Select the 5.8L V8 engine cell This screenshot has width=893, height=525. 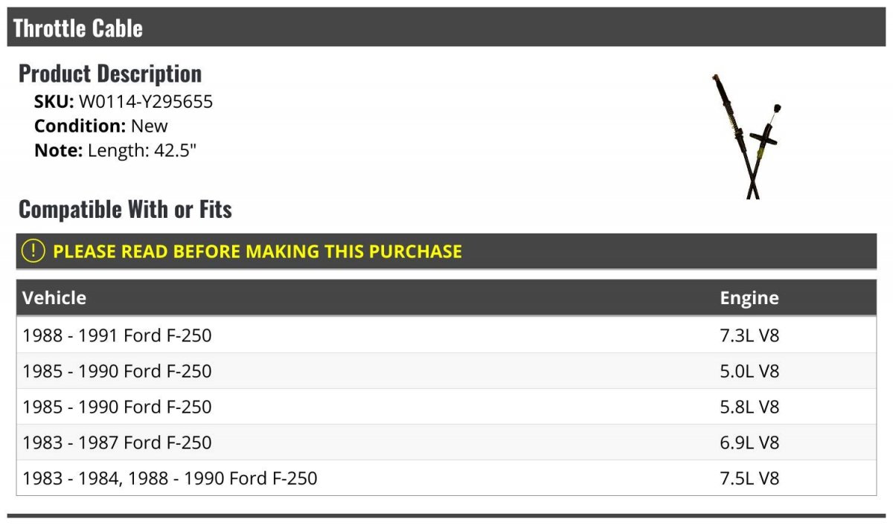click(749, 407)
